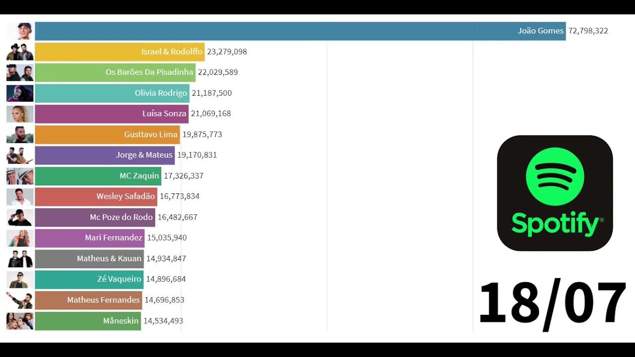Click Jorge & Mateus artist photo
Viewport: 635px width, 357px height.
point(20,155)
